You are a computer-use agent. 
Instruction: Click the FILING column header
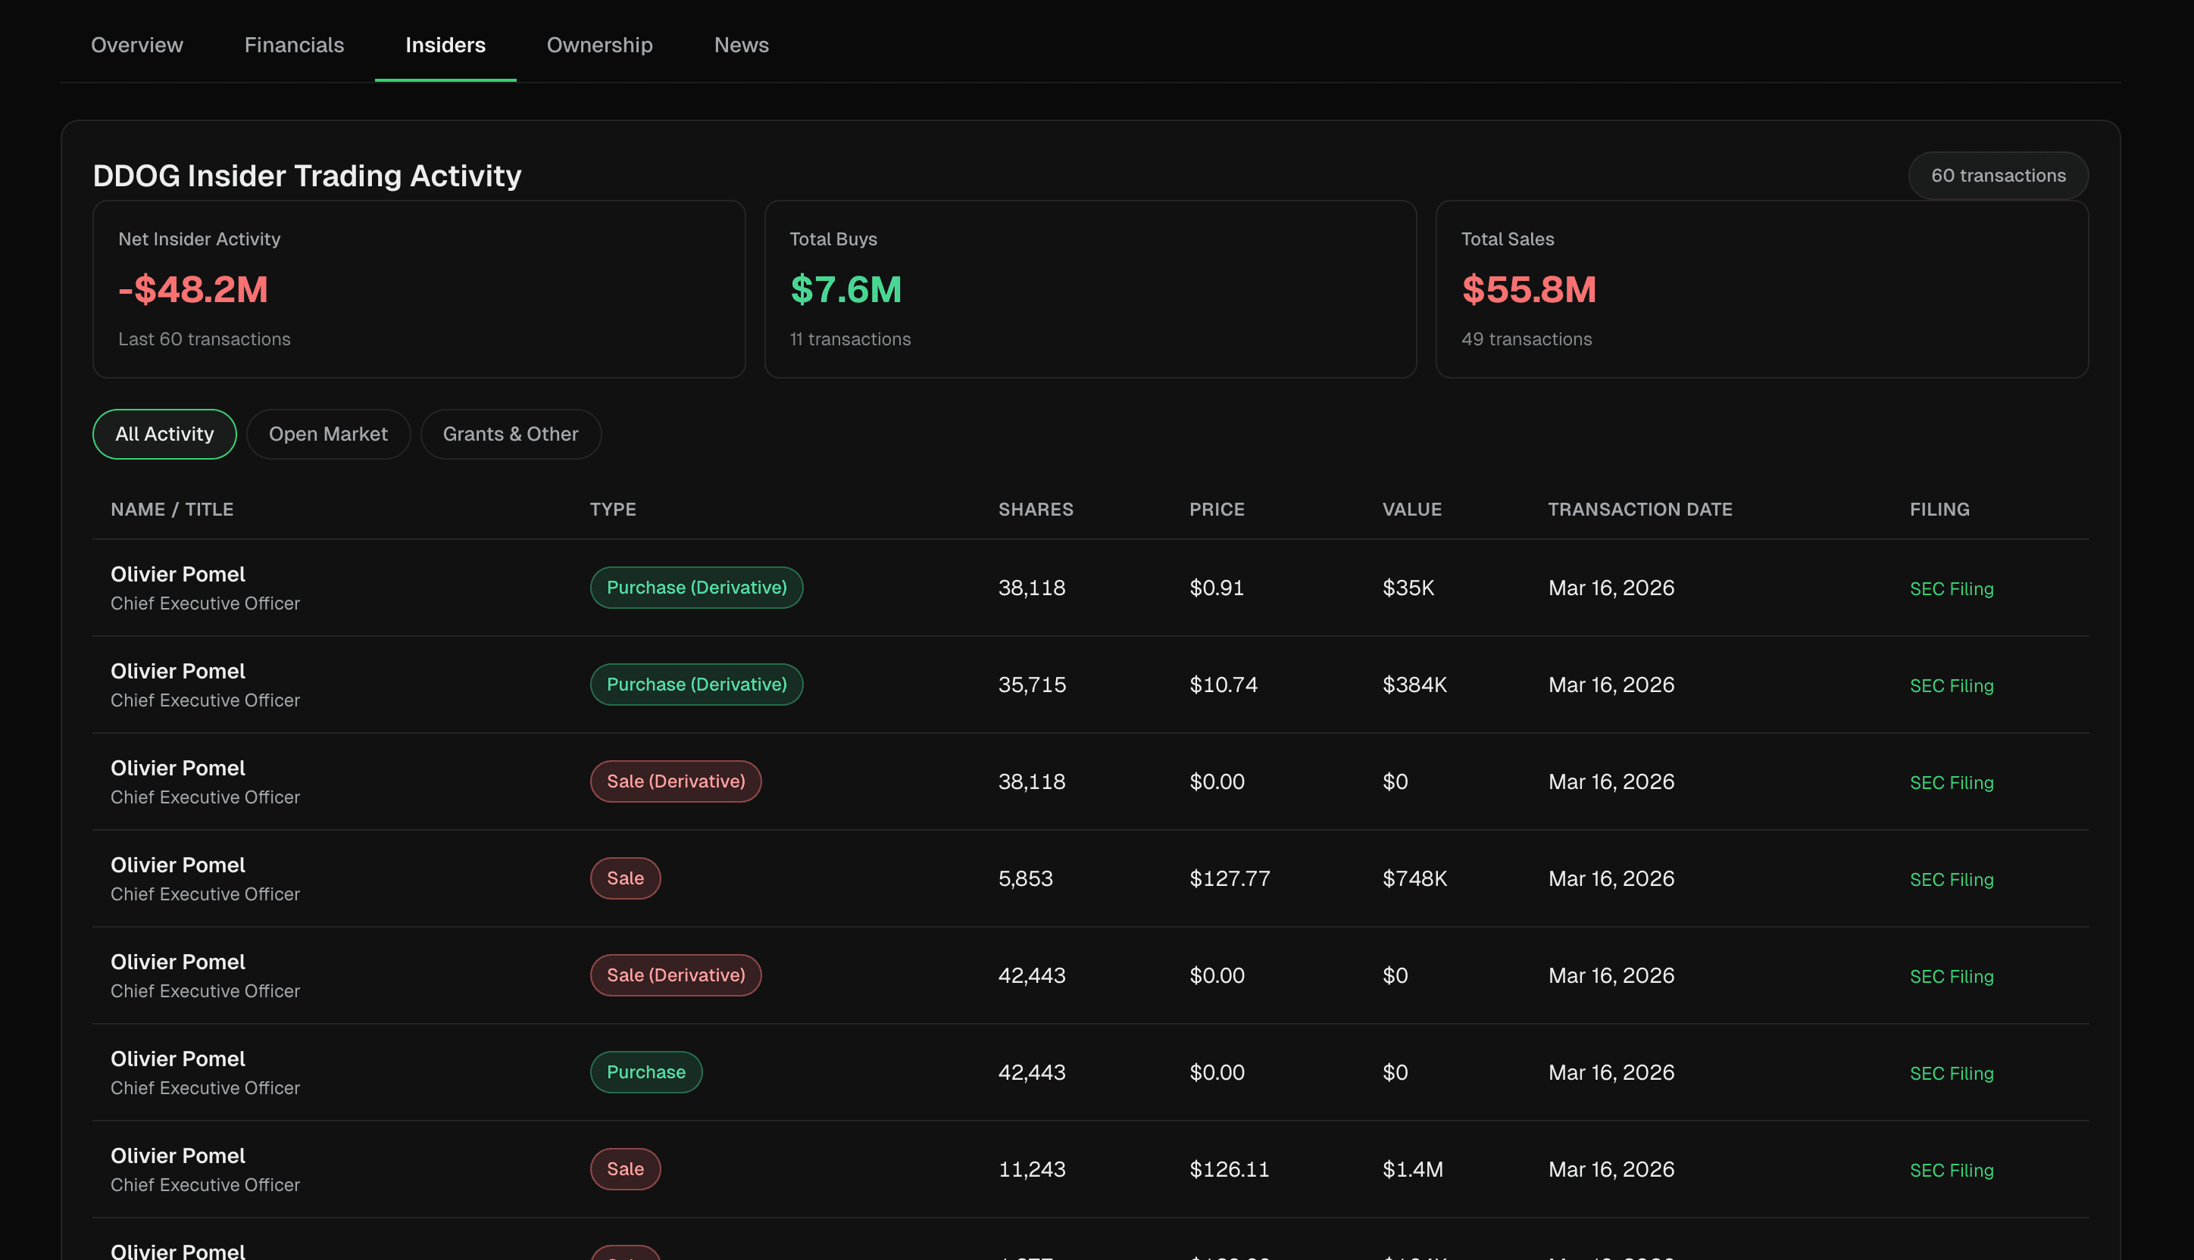(x=1939, y=510)
